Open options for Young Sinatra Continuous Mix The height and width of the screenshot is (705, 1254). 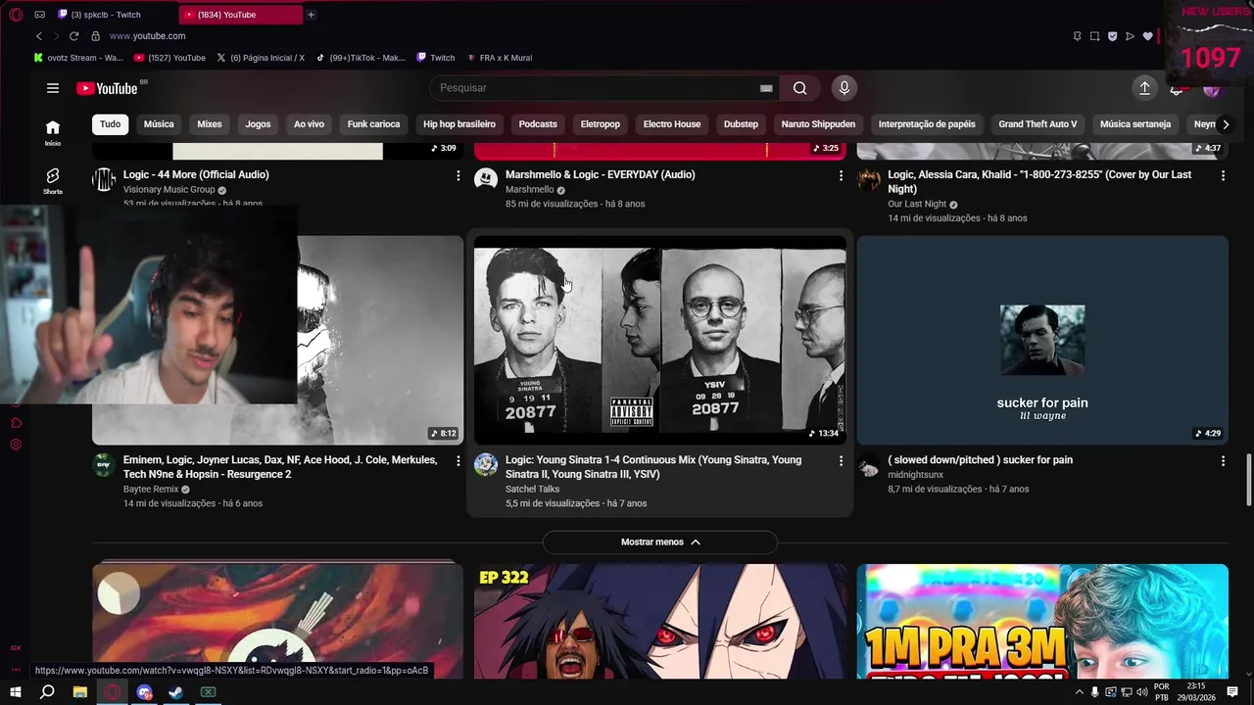(840, 460)
